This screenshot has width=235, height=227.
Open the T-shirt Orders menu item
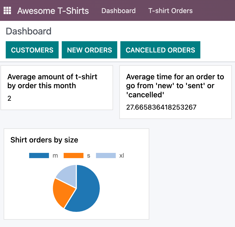[x=170, y=11]
